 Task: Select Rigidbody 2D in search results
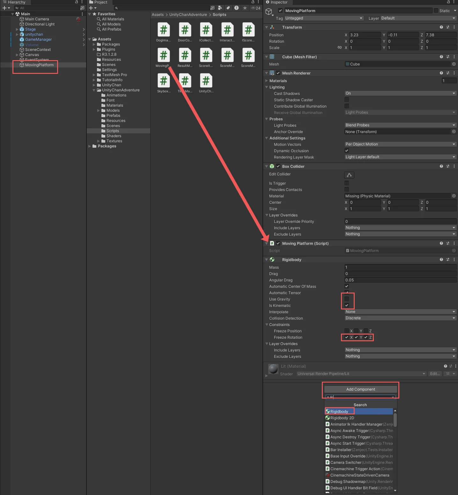pyautogui.click(x=342, y=418)
